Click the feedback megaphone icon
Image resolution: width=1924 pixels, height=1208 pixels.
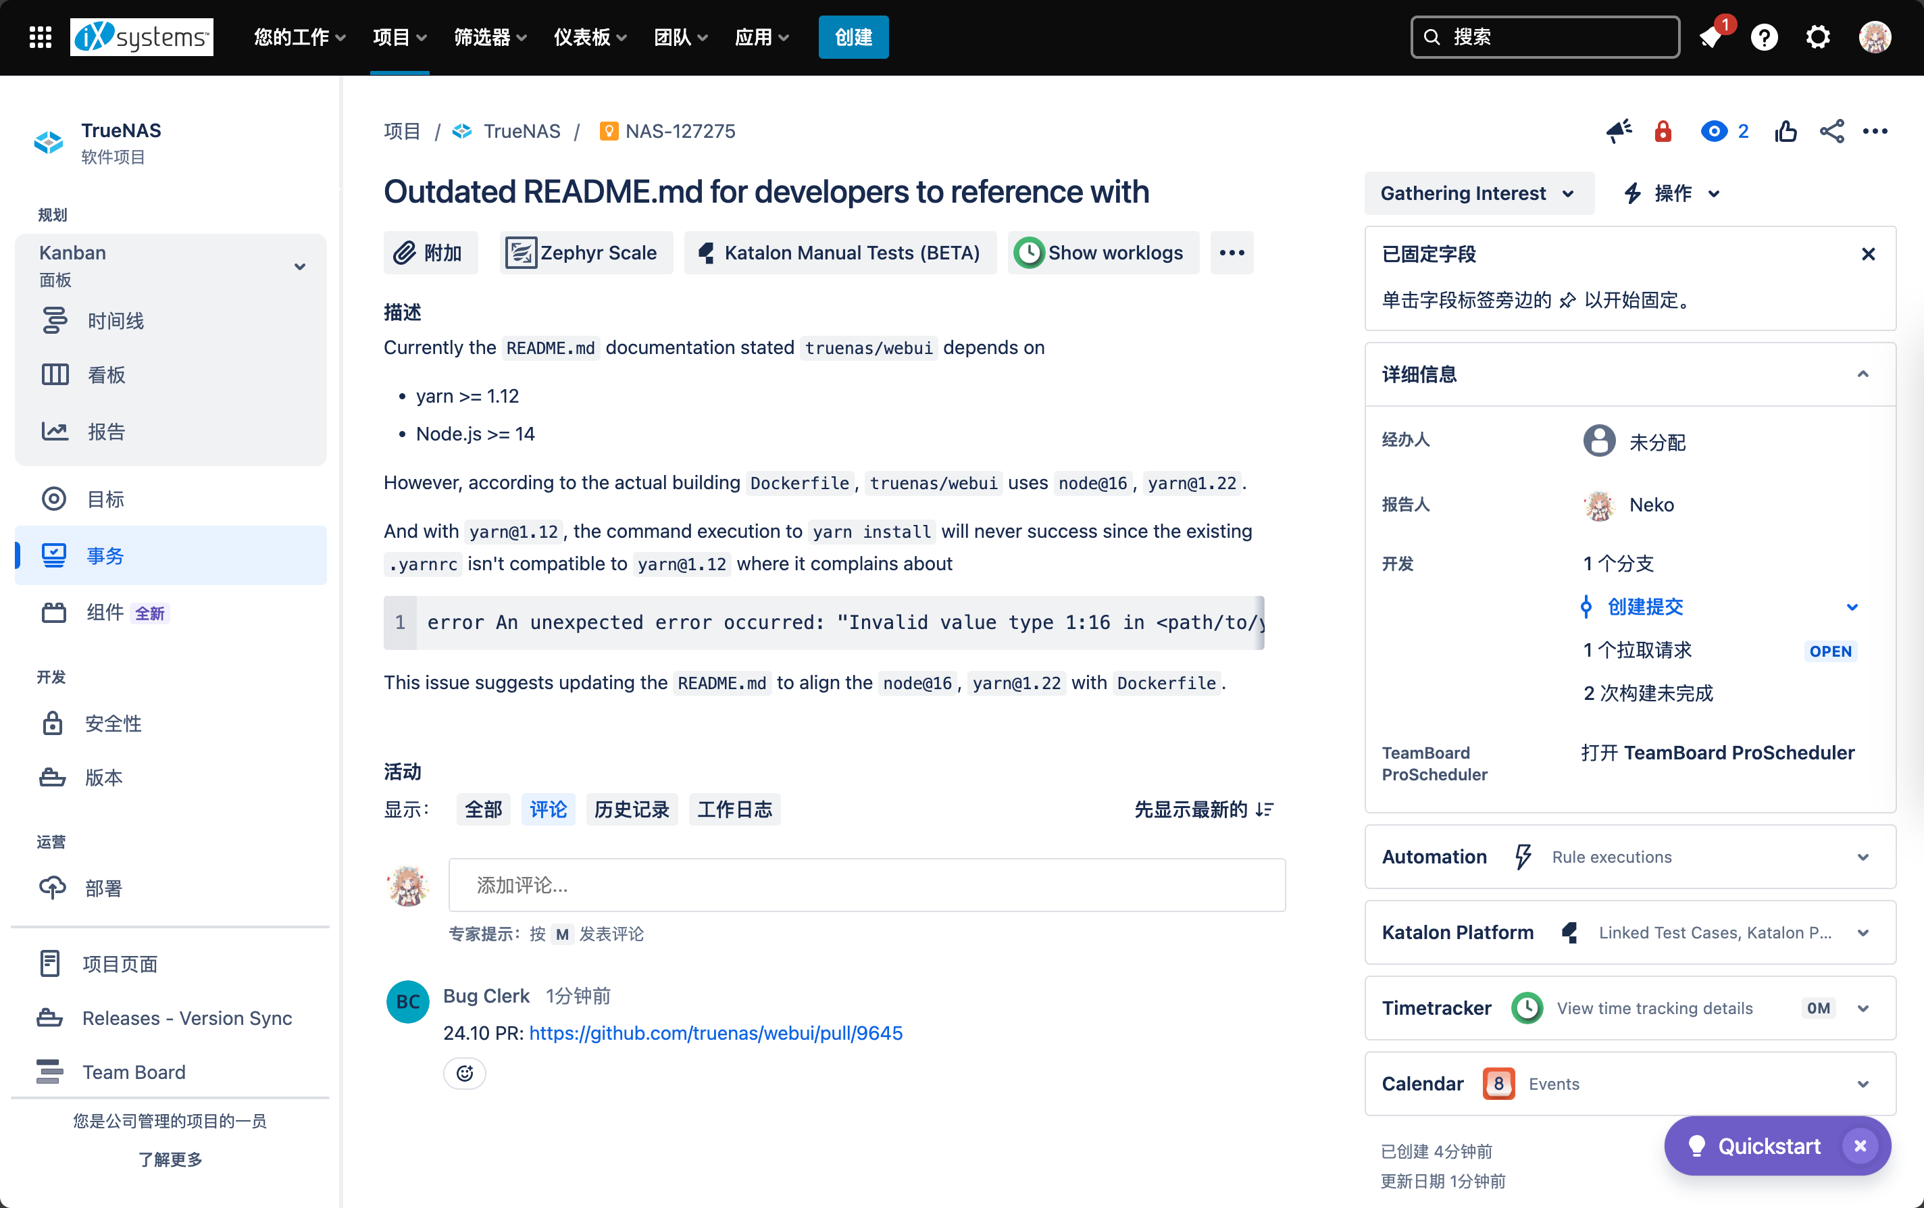pyautogui.click(x=1619, y=131)
